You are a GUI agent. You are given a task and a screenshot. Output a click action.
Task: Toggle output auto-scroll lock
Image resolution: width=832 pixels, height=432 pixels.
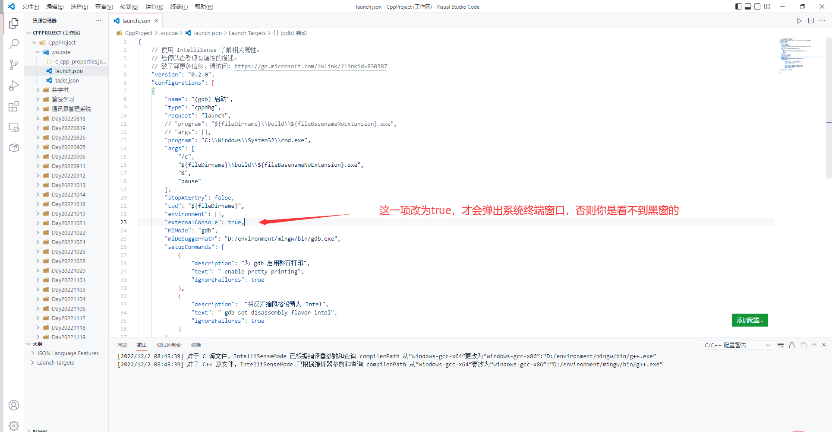[x=792, y=345]
